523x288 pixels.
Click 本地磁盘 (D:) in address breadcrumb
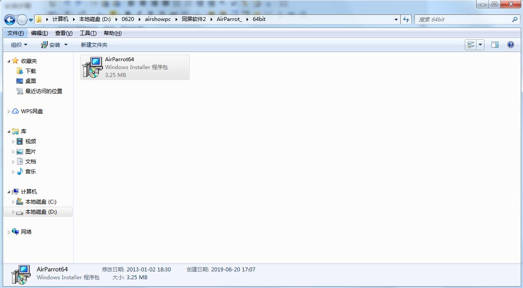click(x=95, y=19)
